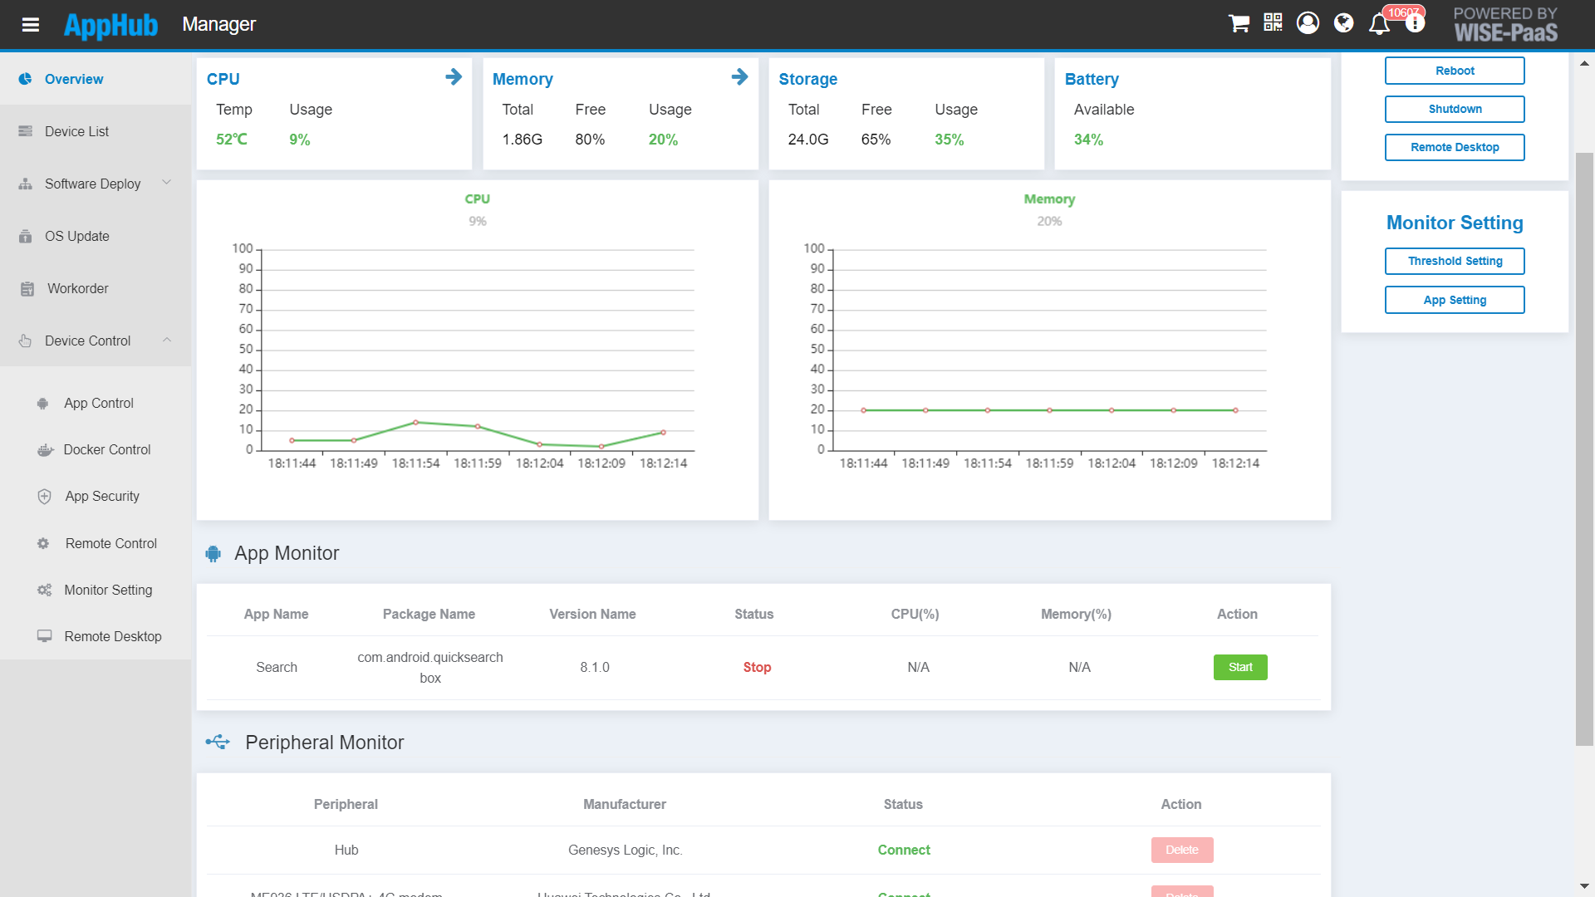Open App Security submenu item

(96, 496)
